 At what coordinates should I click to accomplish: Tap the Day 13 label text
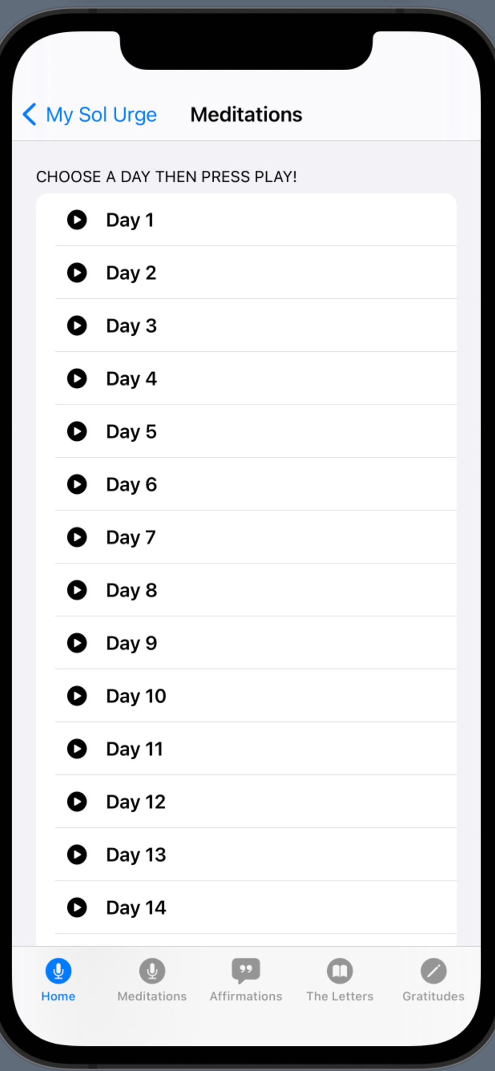pos(136,855)
